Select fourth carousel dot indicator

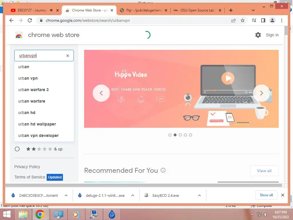185,135
